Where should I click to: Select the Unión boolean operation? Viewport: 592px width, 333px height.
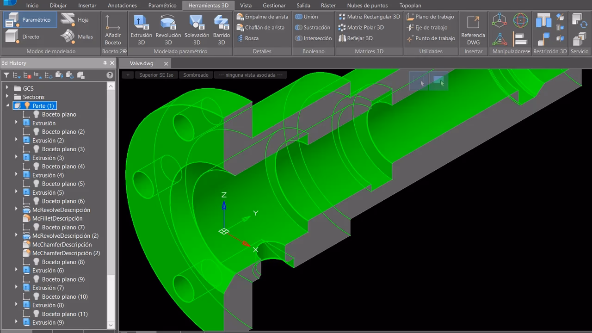tap(307, 17)
